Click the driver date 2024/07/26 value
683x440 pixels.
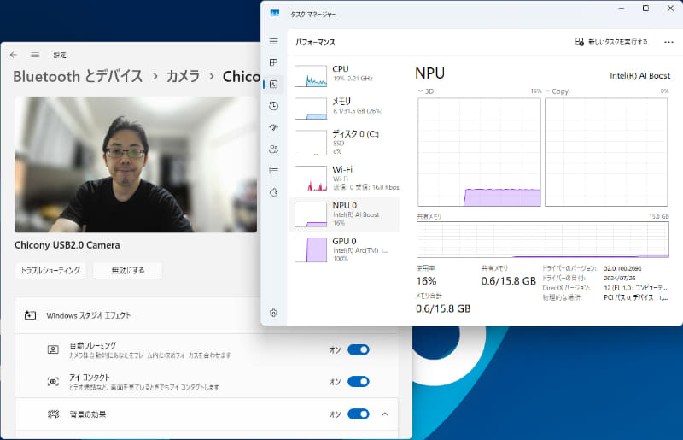click(620, 279)
